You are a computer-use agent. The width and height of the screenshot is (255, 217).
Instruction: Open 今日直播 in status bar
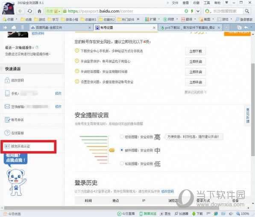[126, 214]
